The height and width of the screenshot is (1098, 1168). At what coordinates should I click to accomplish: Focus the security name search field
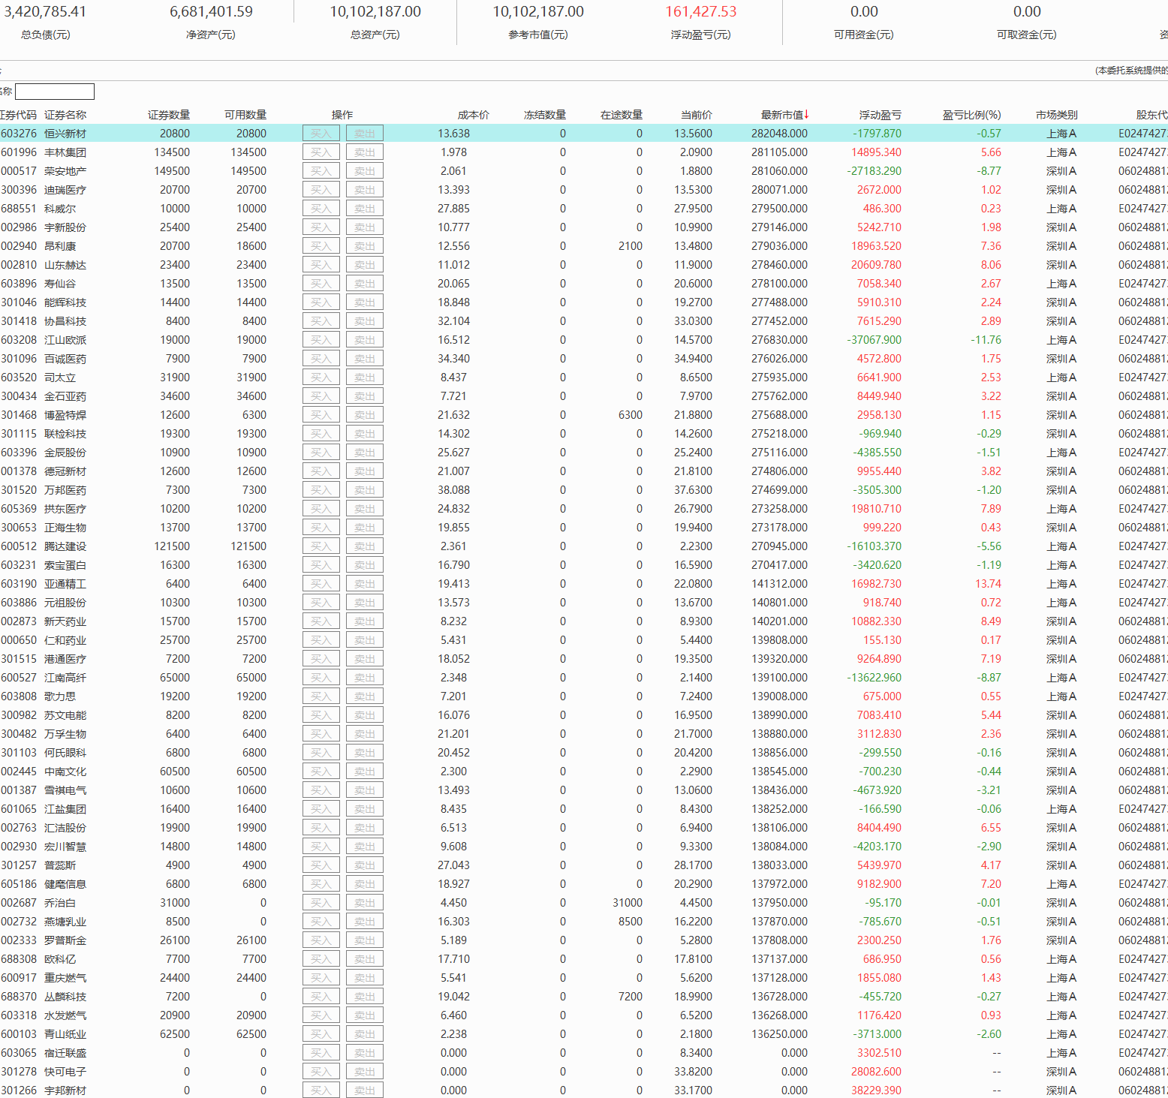(x=55, y=92)
